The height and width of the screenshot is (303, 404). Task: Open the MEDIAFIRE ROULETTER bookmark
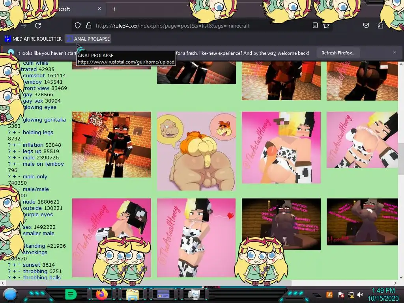[33, 39]
